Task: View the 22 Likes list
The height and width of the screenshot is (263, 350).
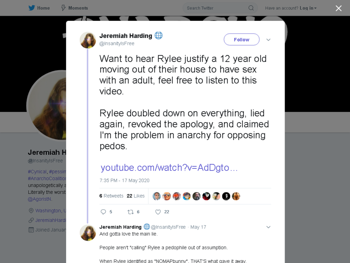Action: [x=135, y=196]
